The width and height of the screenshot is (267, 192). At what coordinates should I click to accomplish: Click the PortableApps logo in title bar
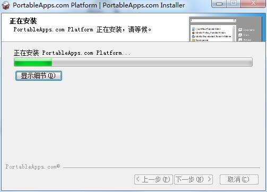click(5, 5)
